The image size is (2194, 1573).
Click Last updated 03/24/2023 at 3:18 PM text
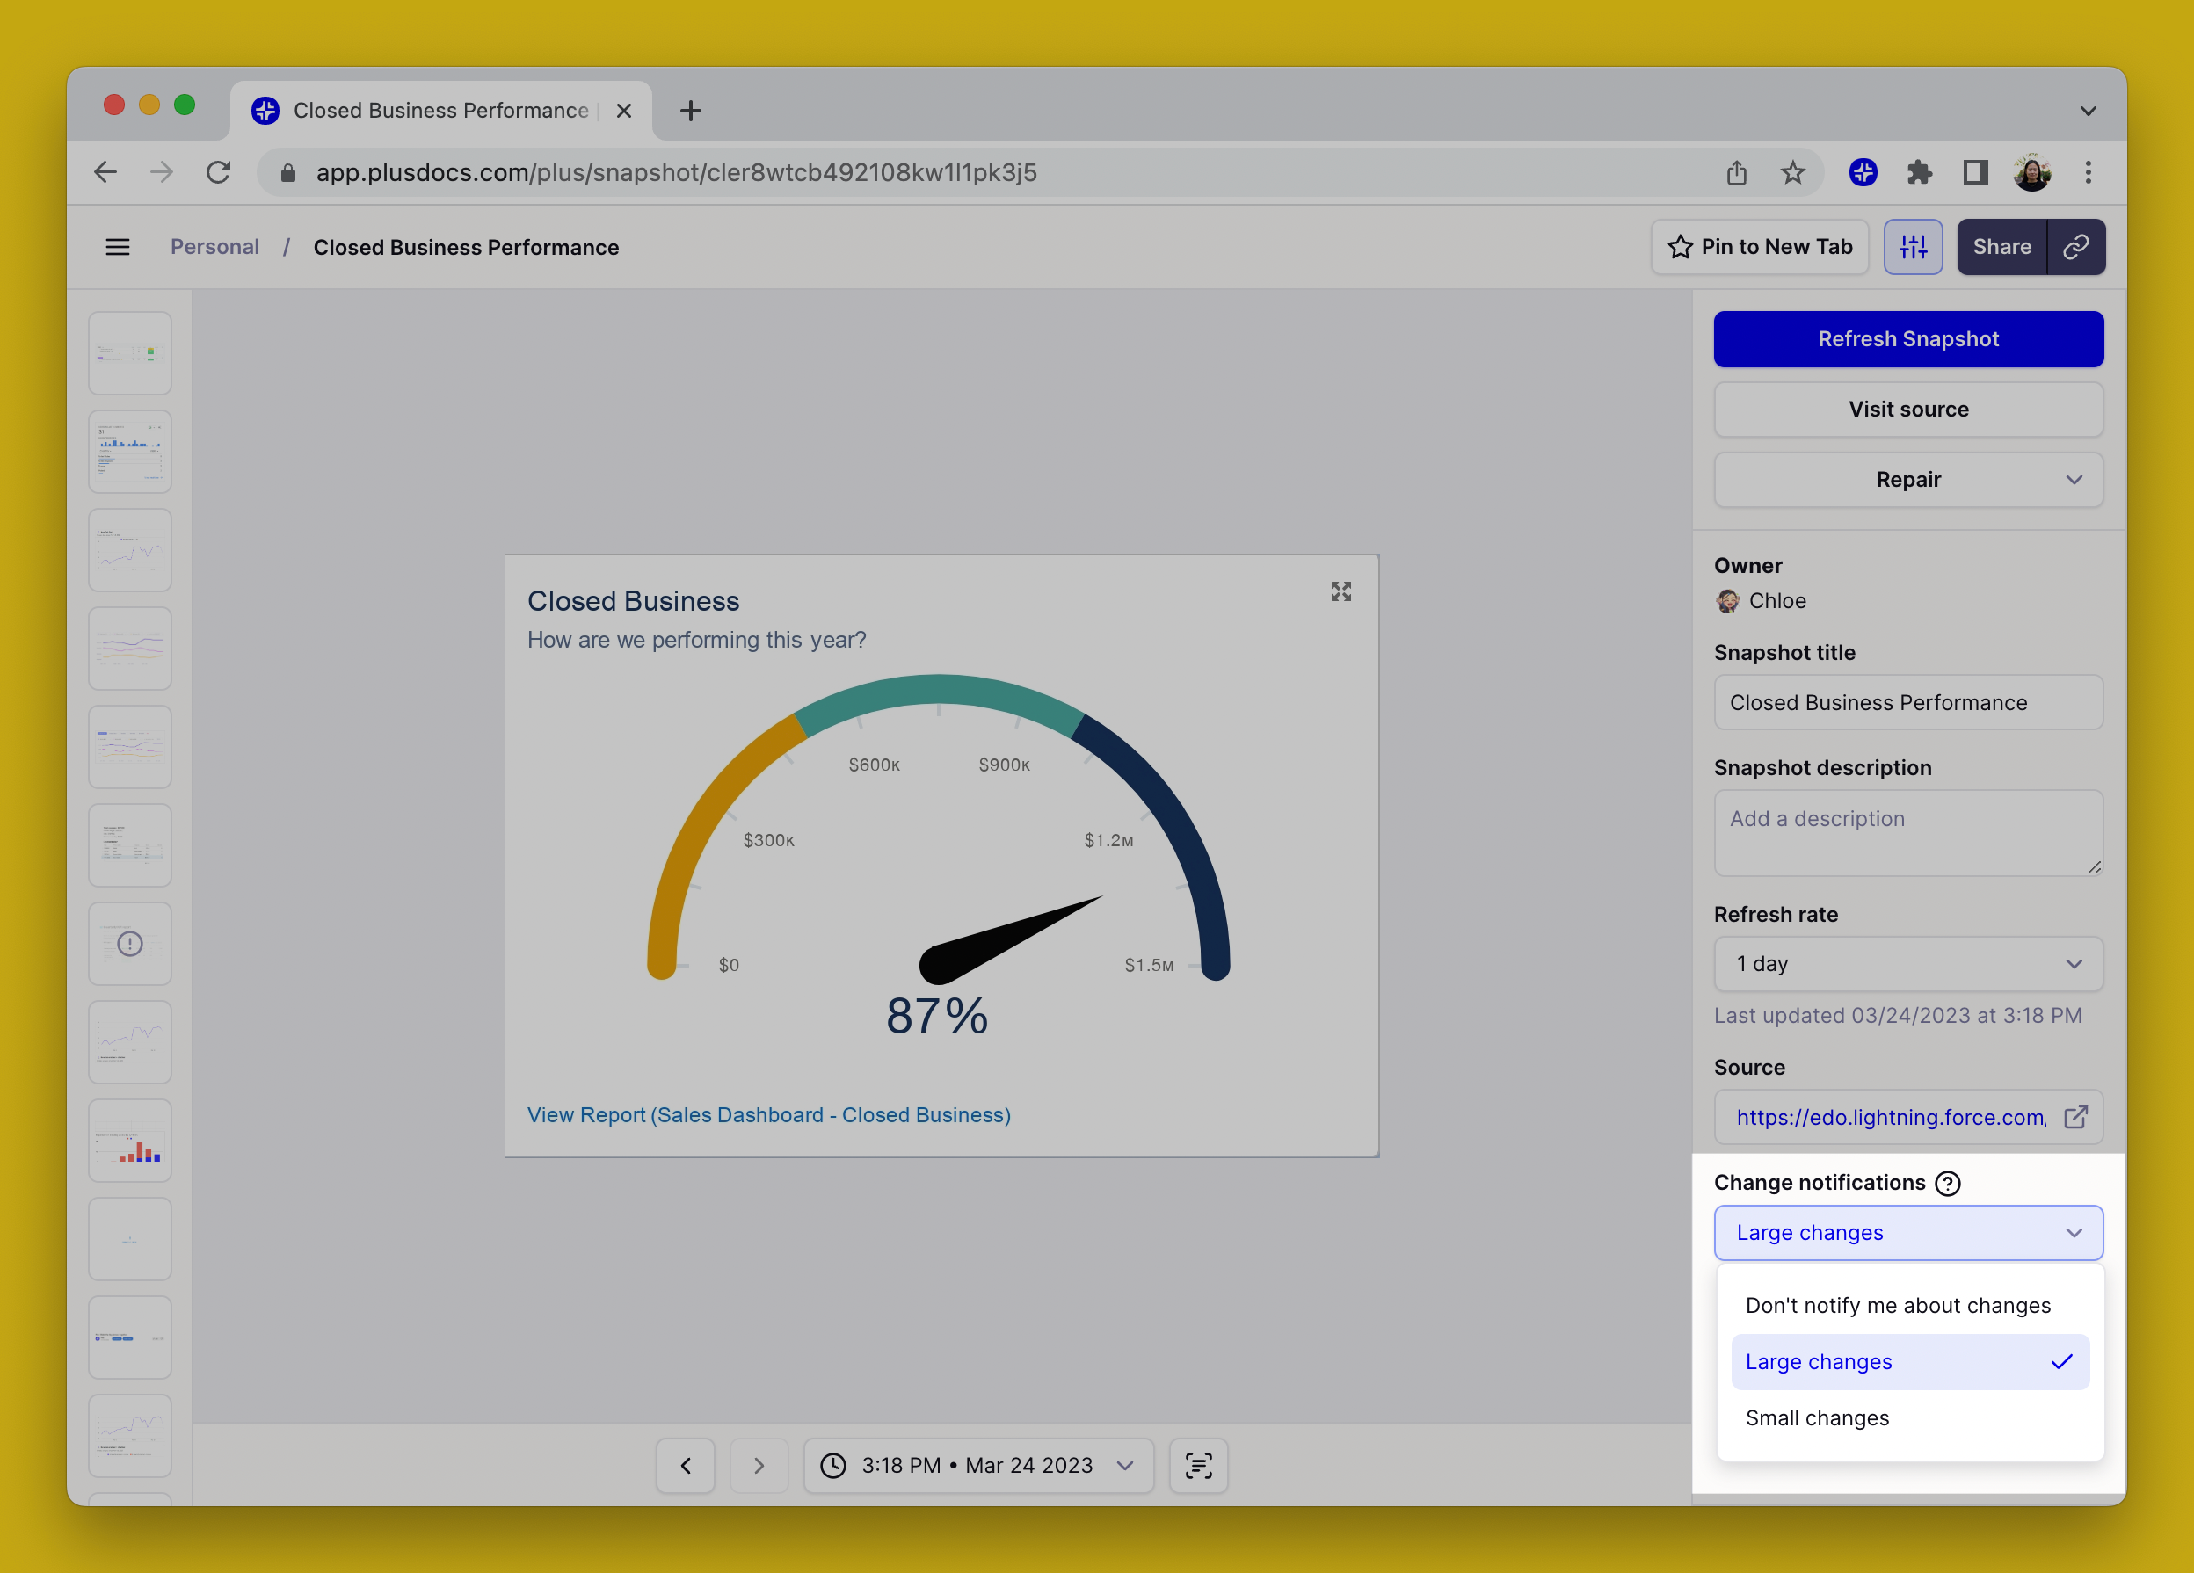coord(1897,1016)
